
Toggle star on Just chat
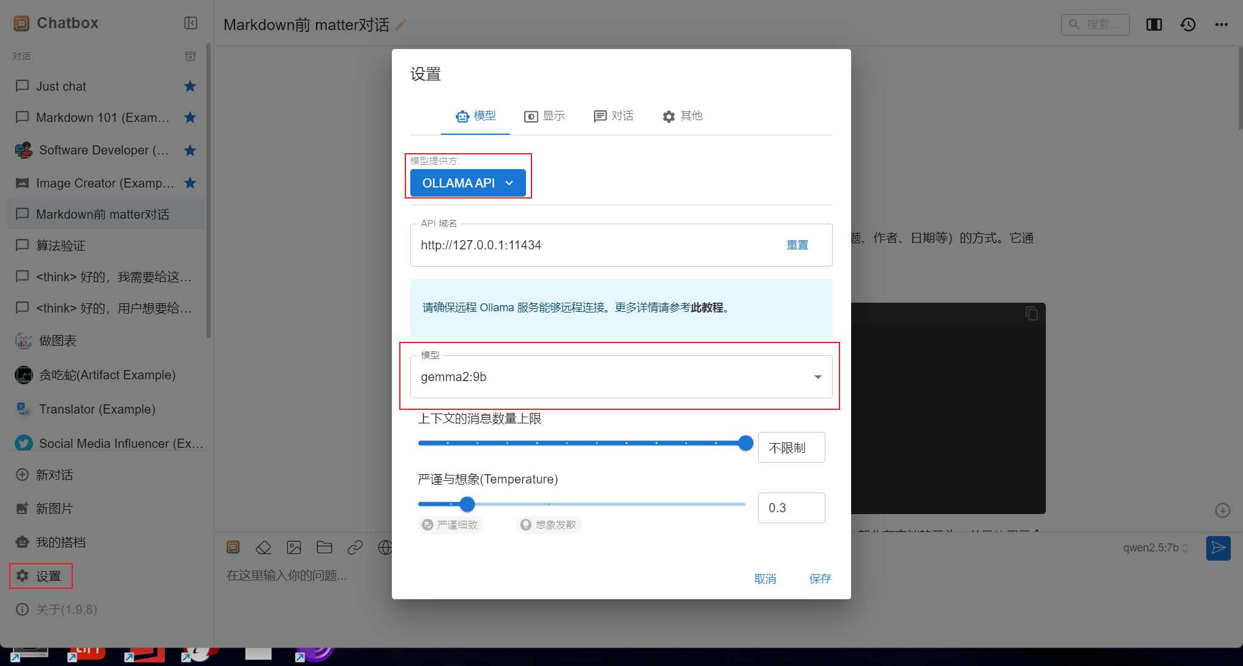coord(190,86)
